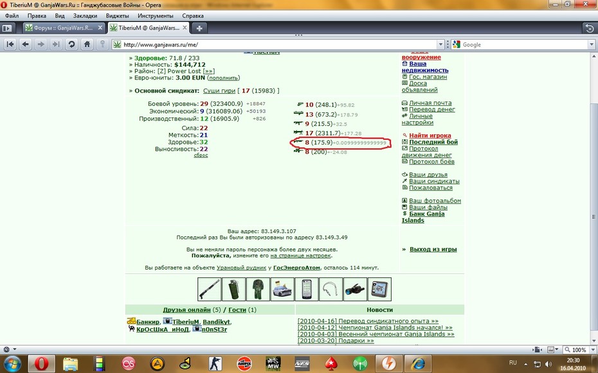The height and width of the screenshot is (373, 598).
Task: Open Гос. магазин link
Action: pos(428,77)
